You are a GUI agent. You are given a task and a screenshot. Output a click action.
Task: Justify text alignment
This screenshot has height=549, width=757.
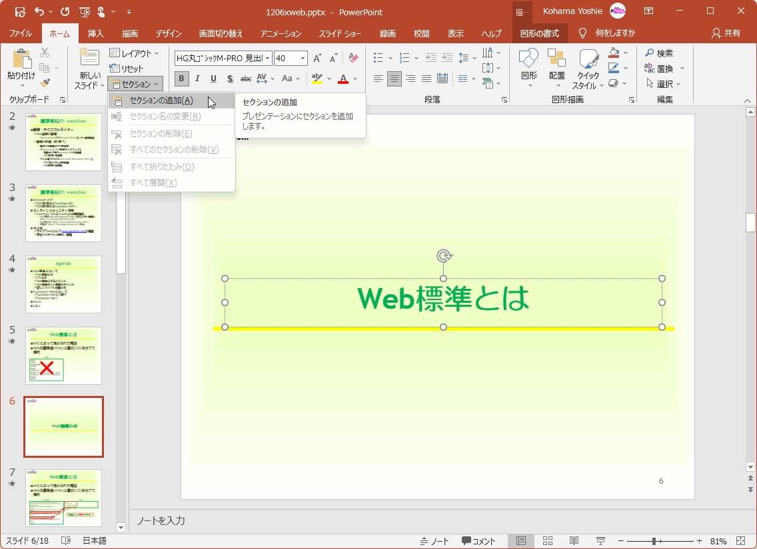426,79
